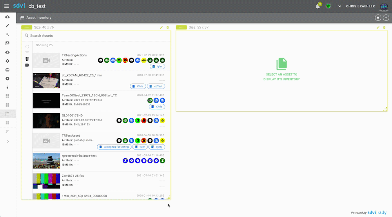Click the tyler tag on TRTestAsset

140,147
